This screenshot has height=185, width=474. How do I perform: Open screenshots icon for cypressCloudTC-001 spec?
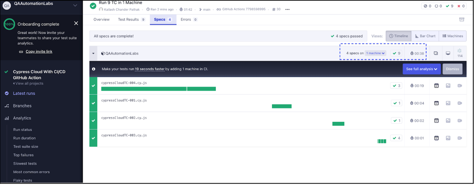tap(448, 103)
